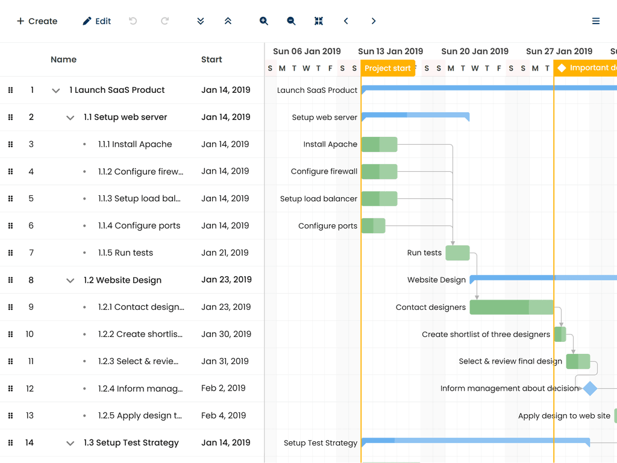Collapse the Setup web server group
Viewport: 617px width, 463px height.
(70, 118)
